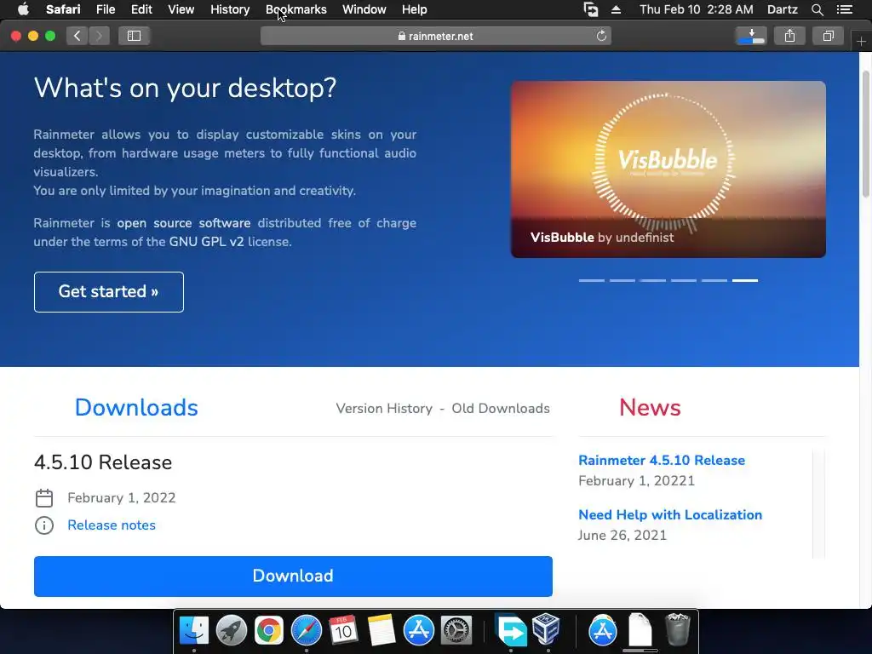Click the Safari compass in the Dock
Viewport: 872px width, 654px height.
click(307, 630)
